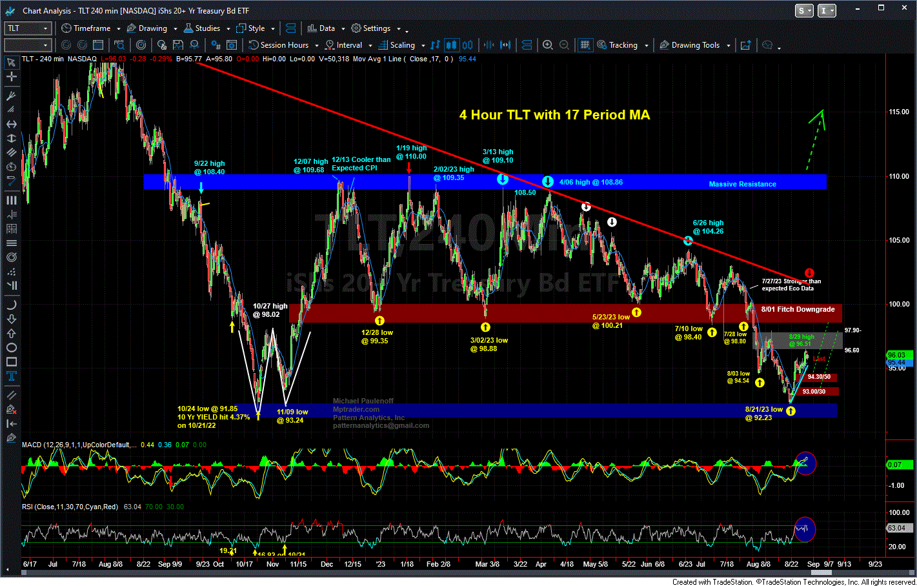917x586 pixels.
Task: Click the data window grid icon
Action: point(585,45)
